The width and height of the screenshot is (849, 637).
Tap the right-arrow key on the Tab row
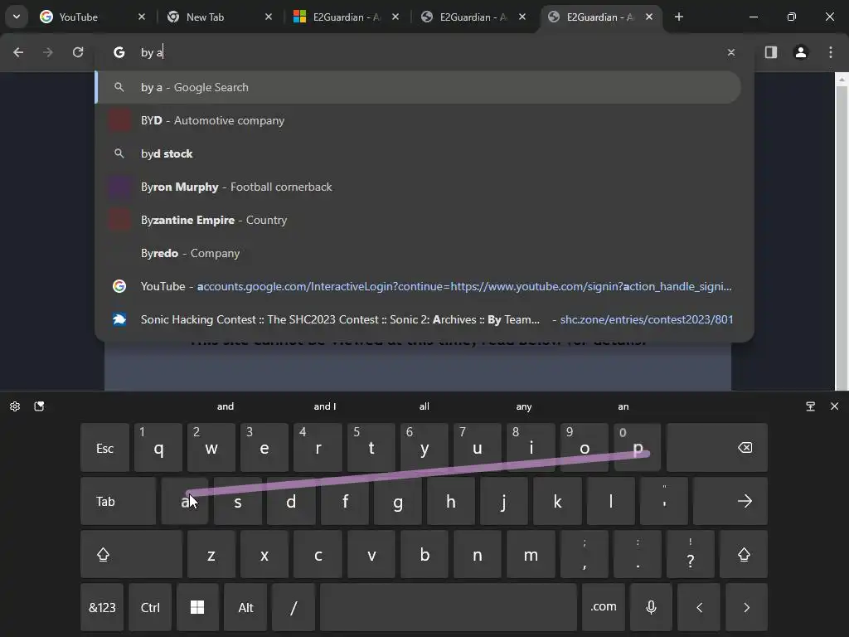tap(730, 501)
